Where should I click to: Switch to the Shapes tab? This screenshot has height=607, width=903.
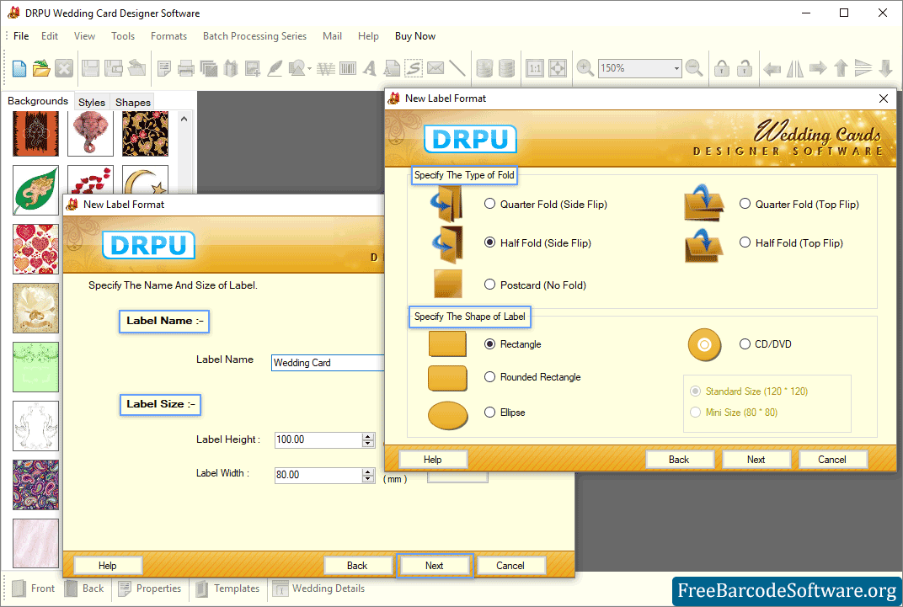pyautogui.click(x=132, y=102)
